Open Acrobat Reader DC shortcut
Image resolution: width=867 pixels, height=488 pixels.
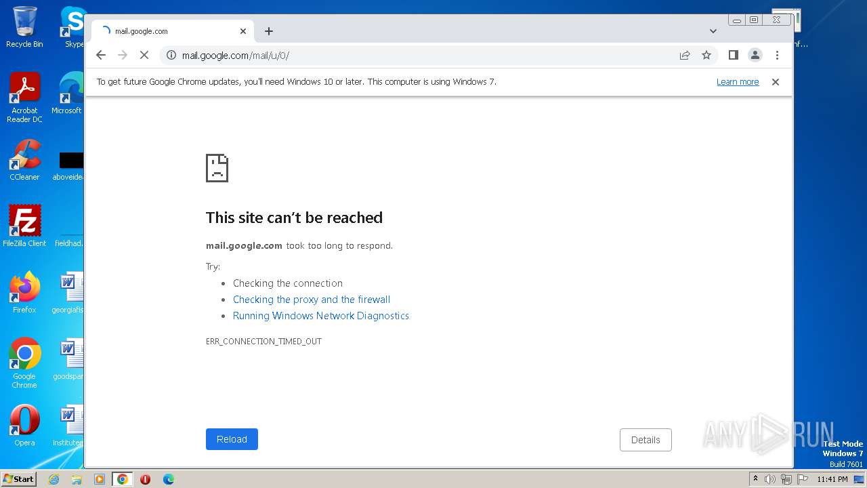coord(24,98)
